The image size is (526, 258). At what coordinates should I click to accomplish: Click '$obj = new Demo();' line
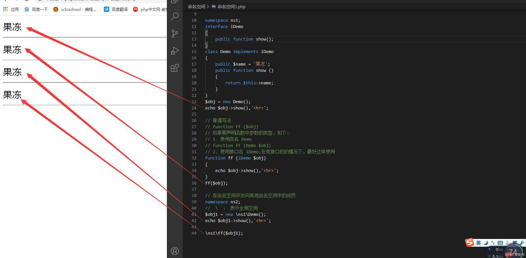[228, 101]
